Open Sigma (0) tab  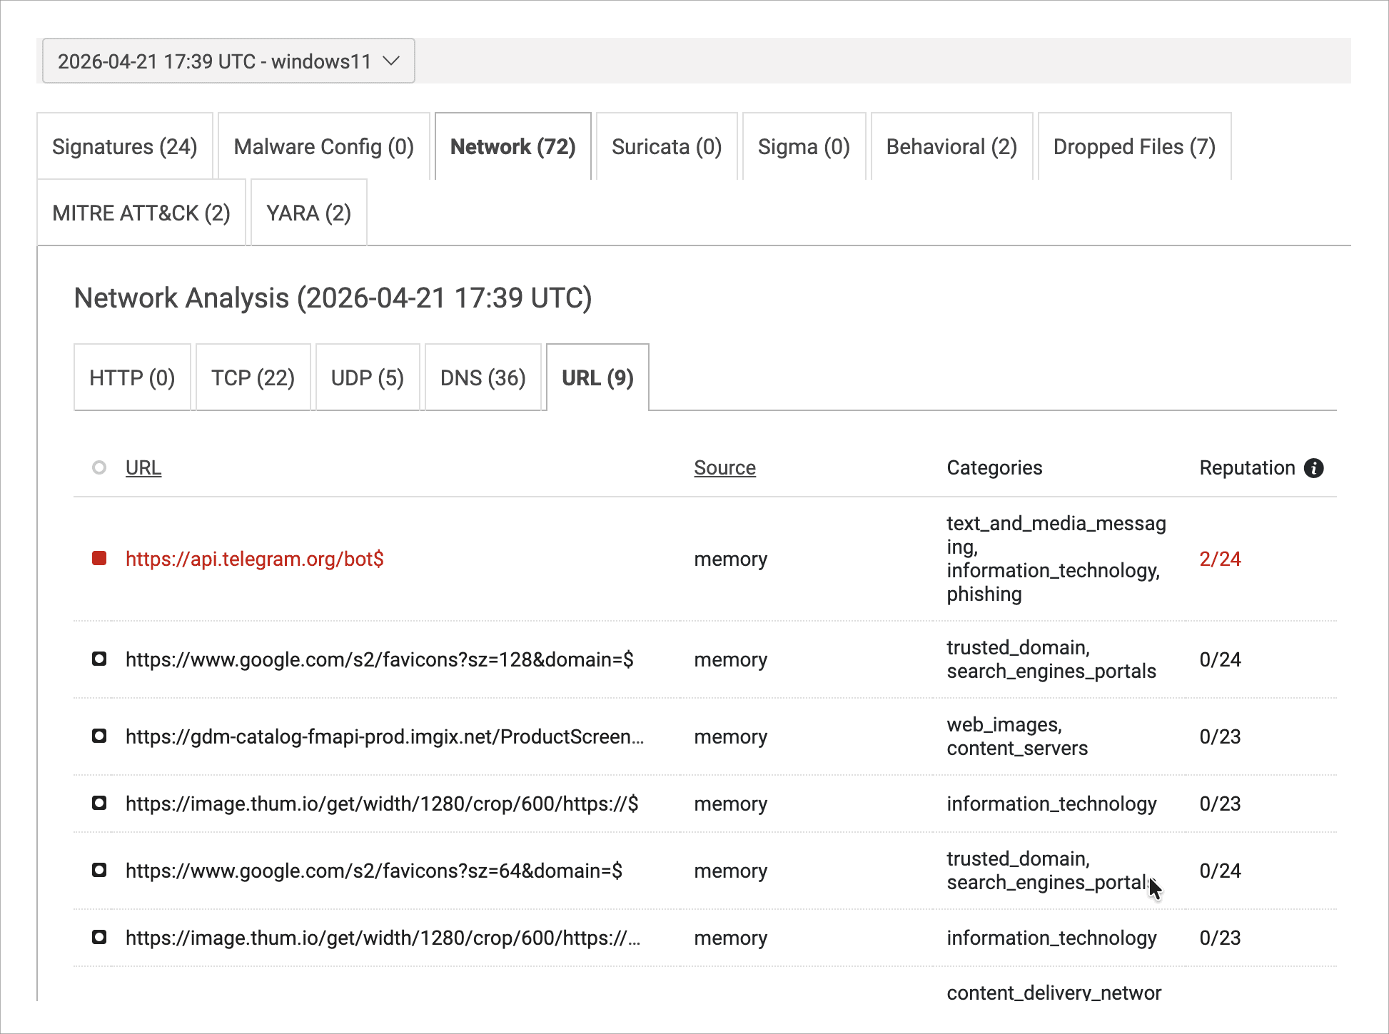804,146
